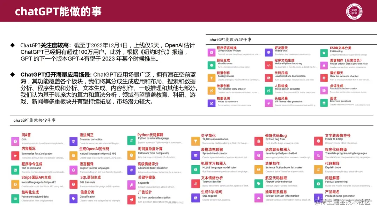Click the Translate programming languages icon
This screenshot has height=212, width=377.
click(x=318, y=155)
